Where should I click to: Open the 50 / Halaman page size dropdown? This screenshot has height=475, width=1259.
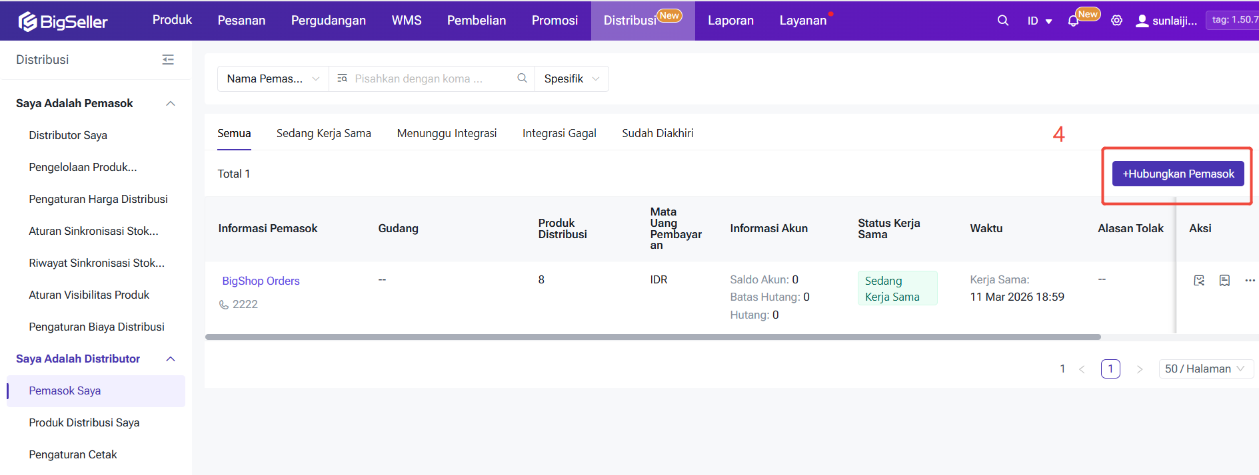1206,369
